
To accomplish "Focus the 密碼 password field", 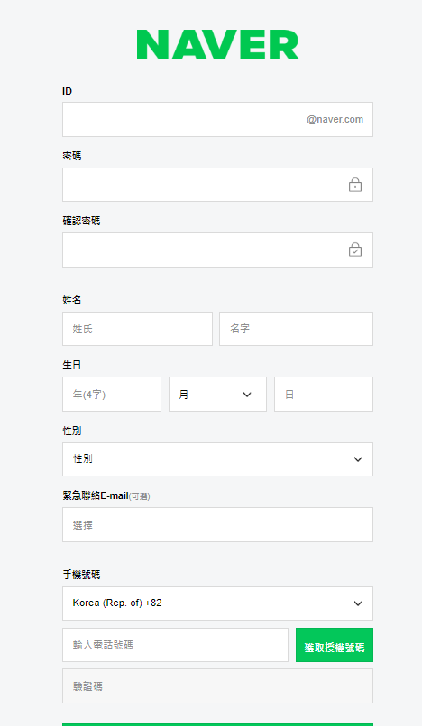I will [x=217, y=185].
